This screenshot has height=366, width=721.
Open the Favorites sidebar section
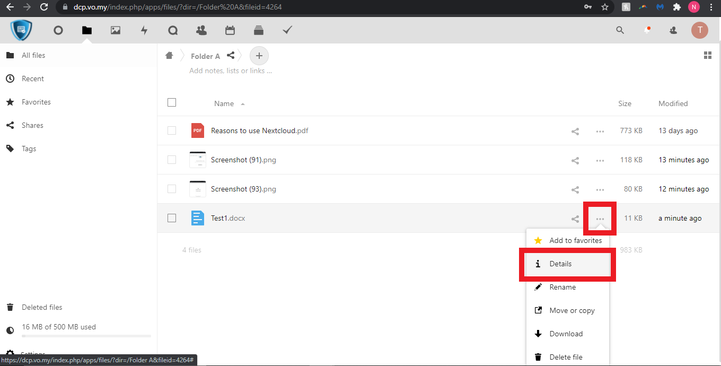[36, 102]
